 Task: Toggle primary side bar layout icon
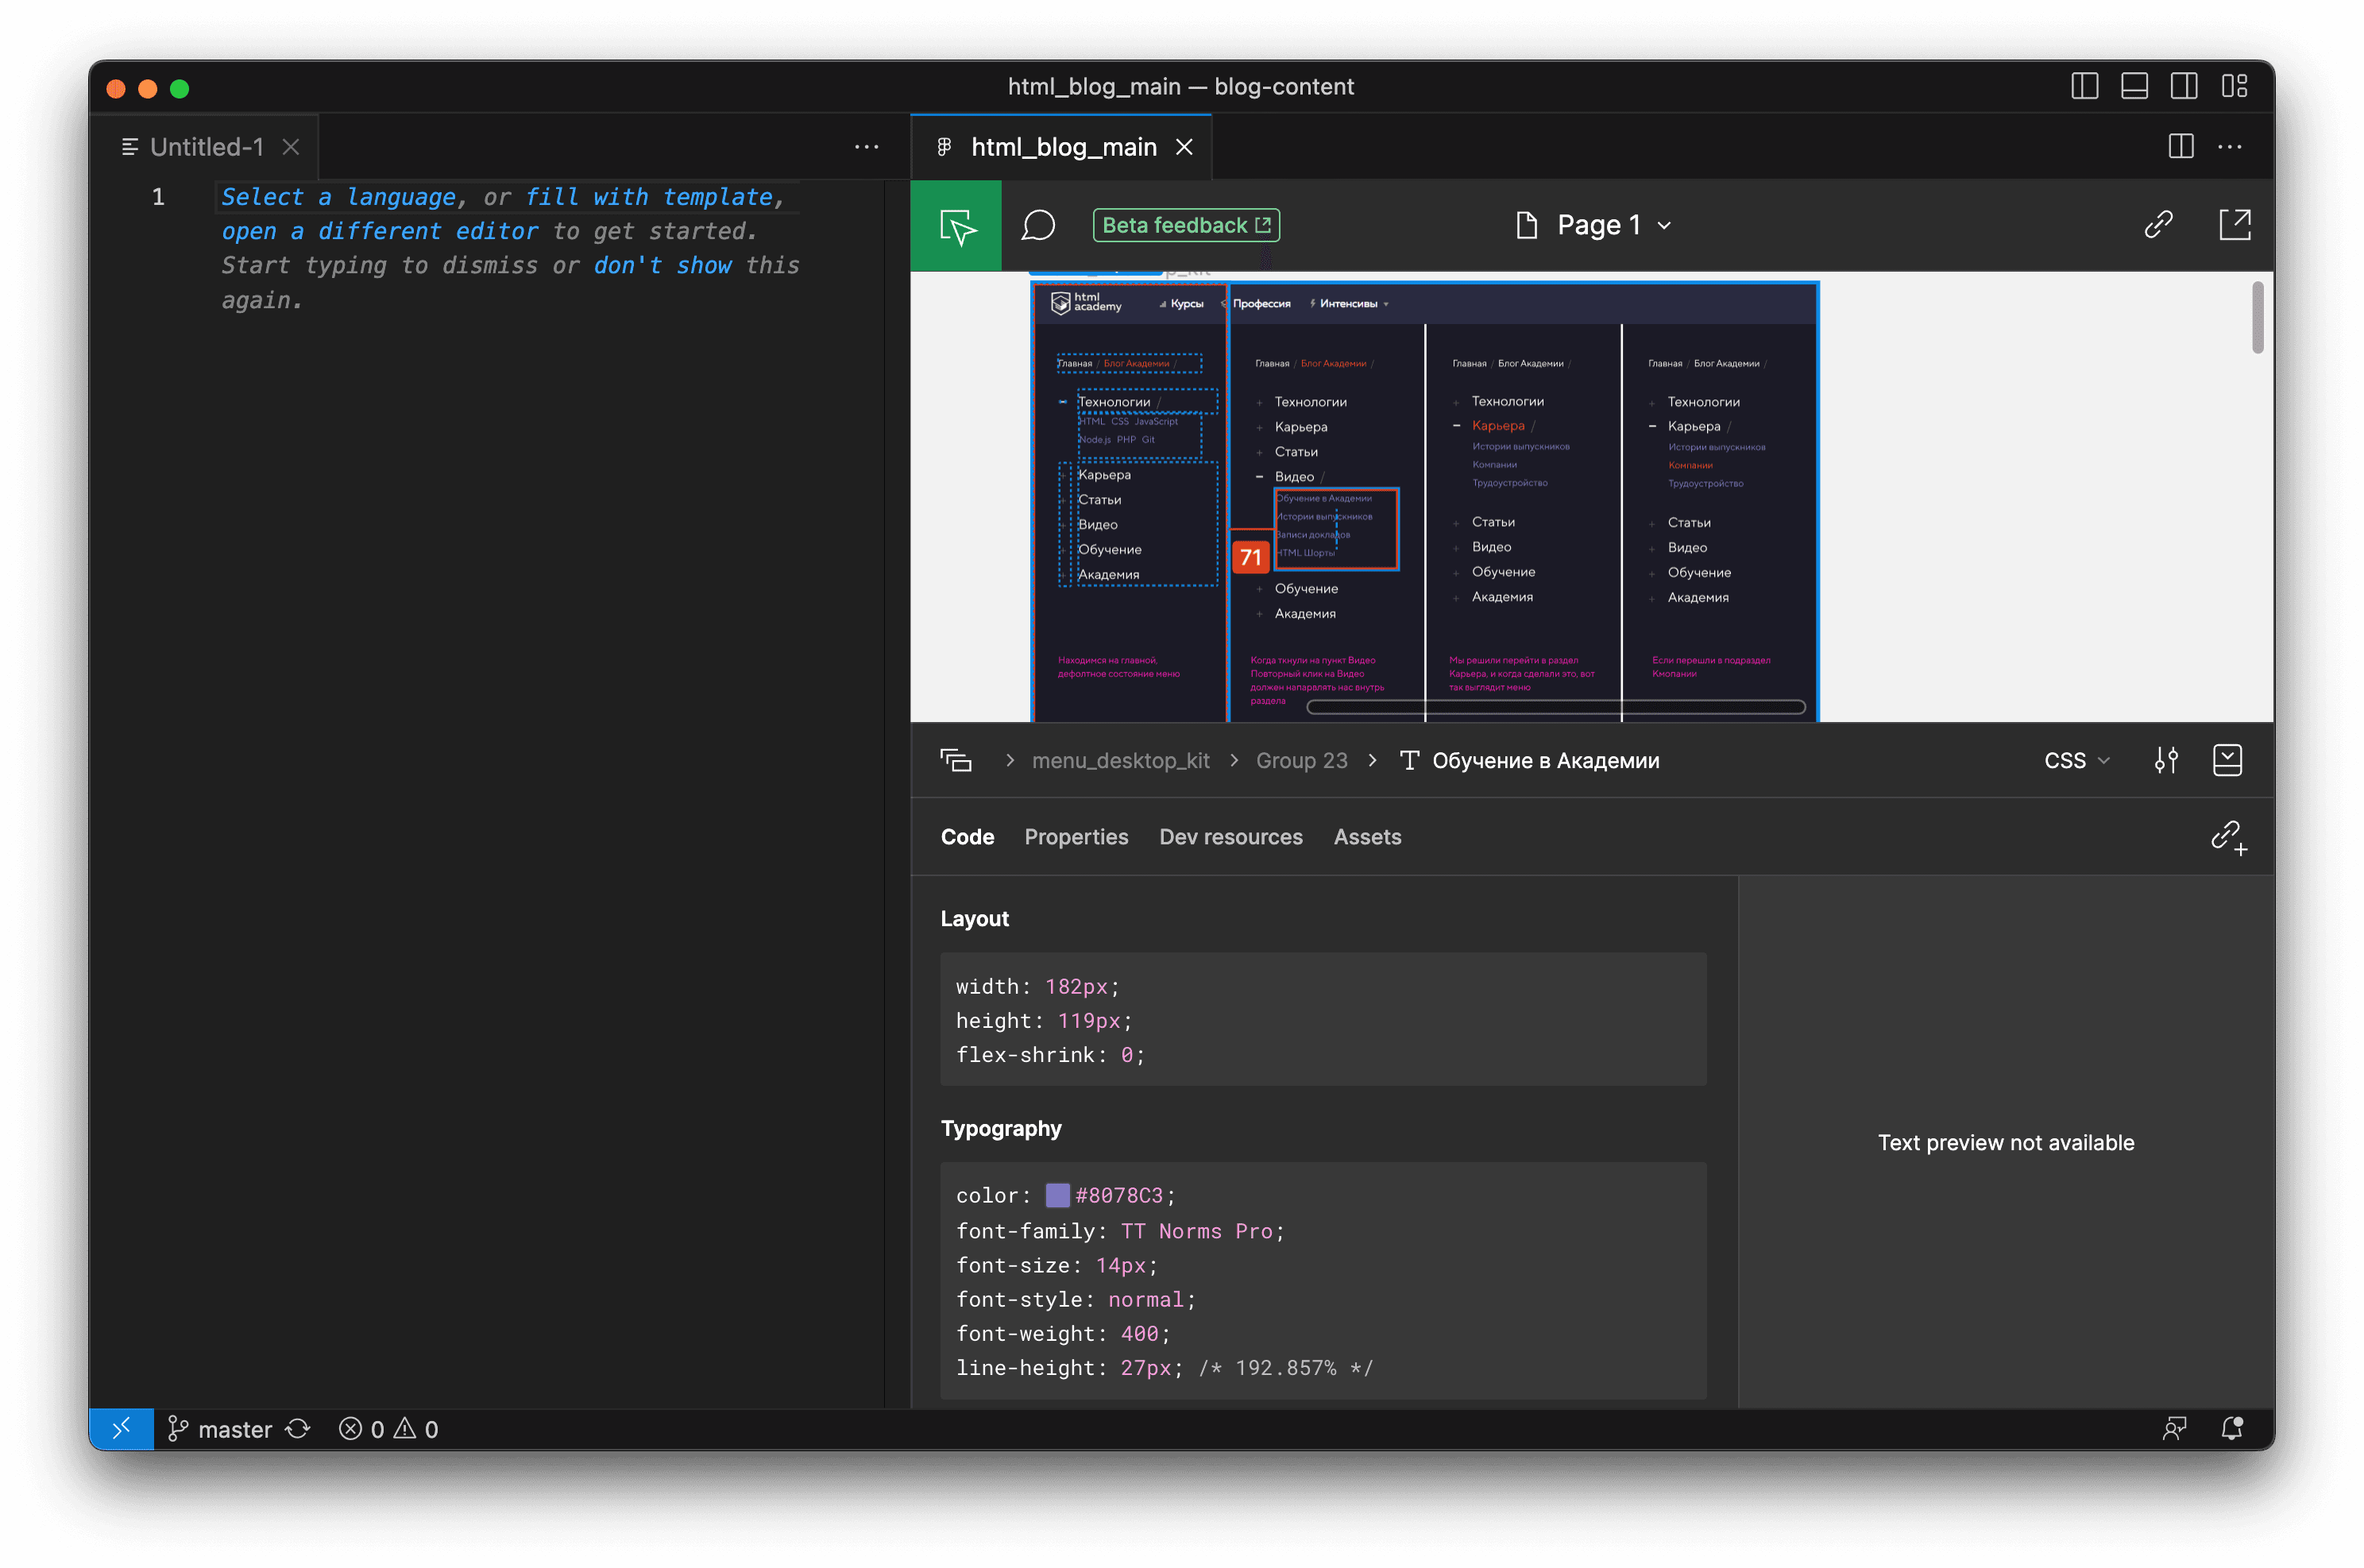(x=2085, y=87)
